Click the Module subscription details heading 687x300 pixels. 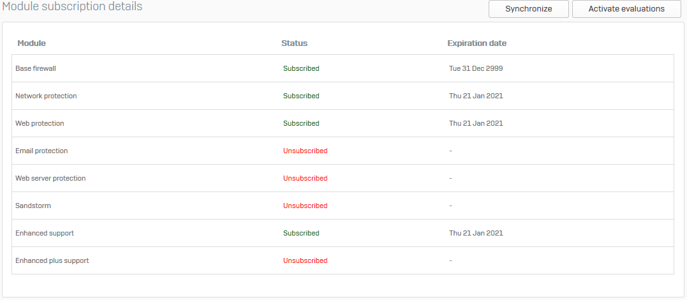click(72, 6)
